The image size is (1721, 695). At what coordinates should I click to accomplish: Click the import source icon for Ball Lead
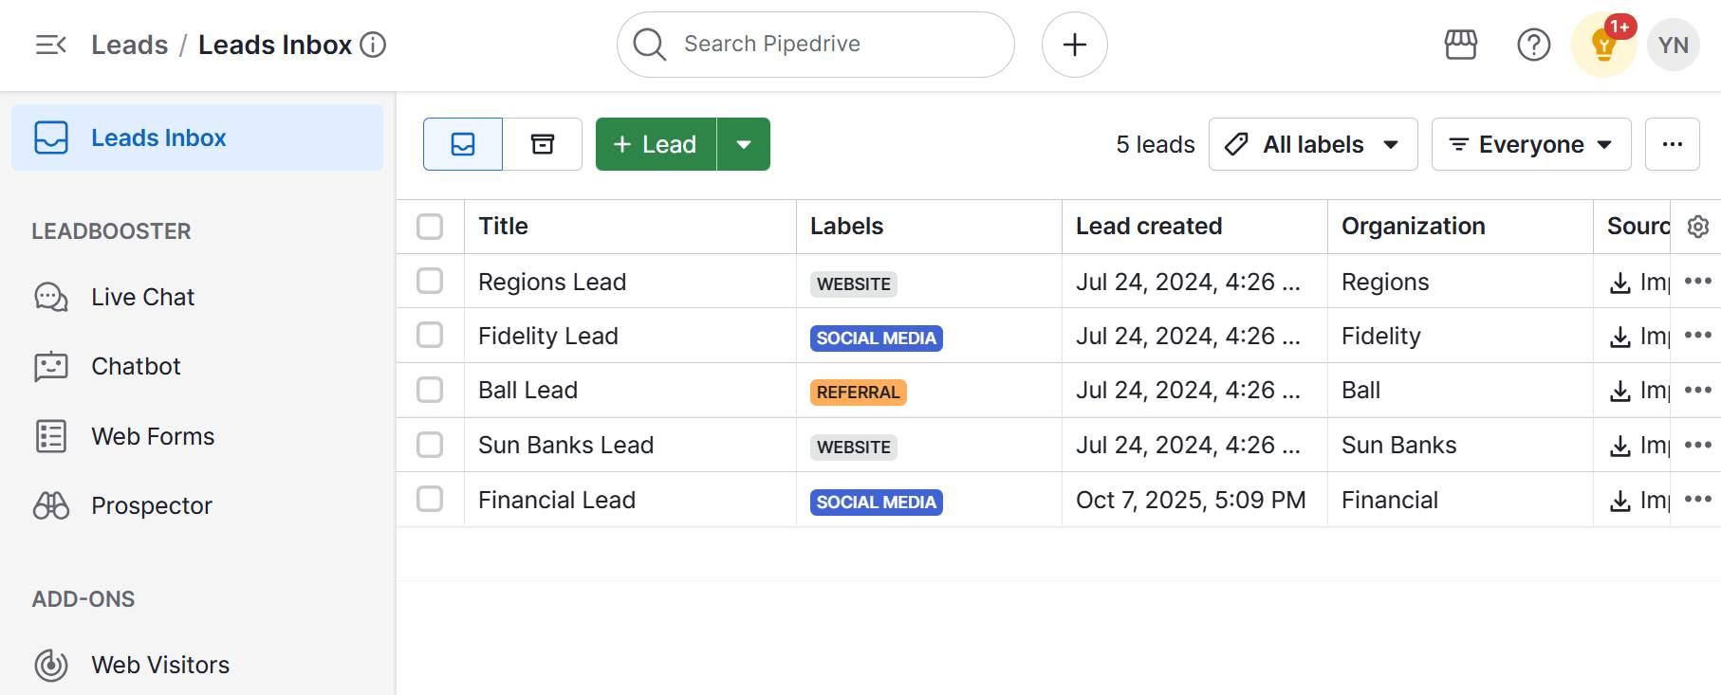pos(1620,391)
